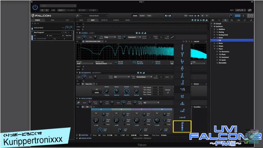Open modulation bars icon in Layer(s) header
Viewport: 263px width, 148px height.
pyautogui.click(x=145, y=33)
